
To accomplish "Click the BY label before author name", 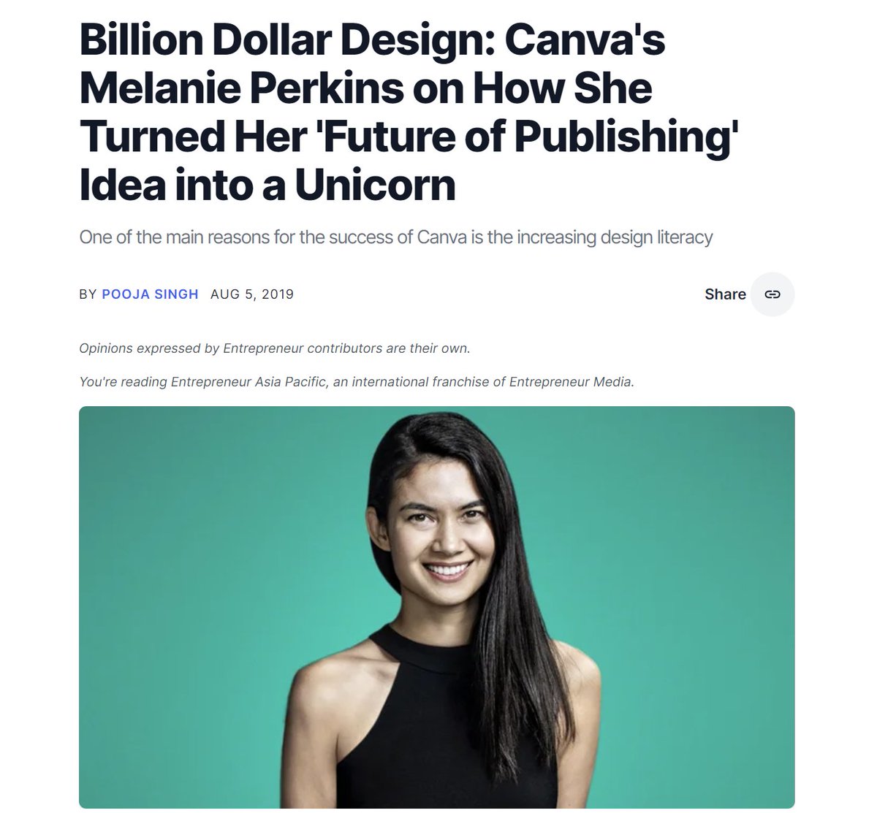I will click(88, 294).
